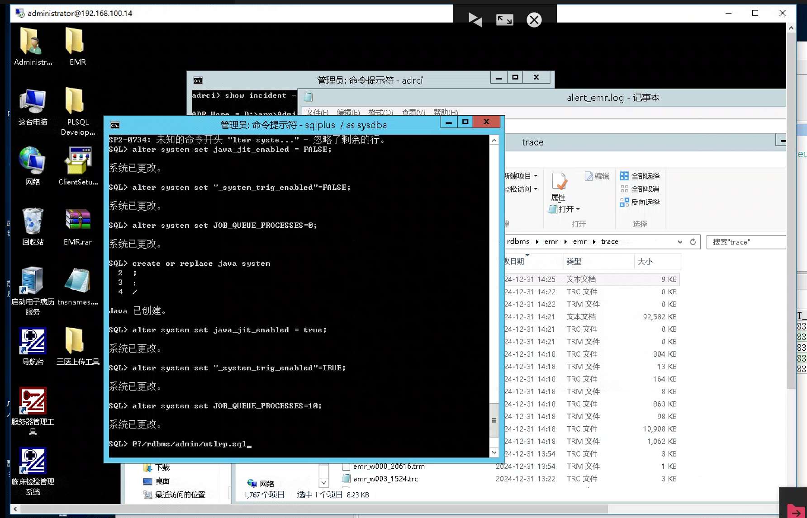Viewport: 807px width, 518px height.
Task: Click the Notepad icon in alert_emr.log title
Action: click(x=309, y=97)
